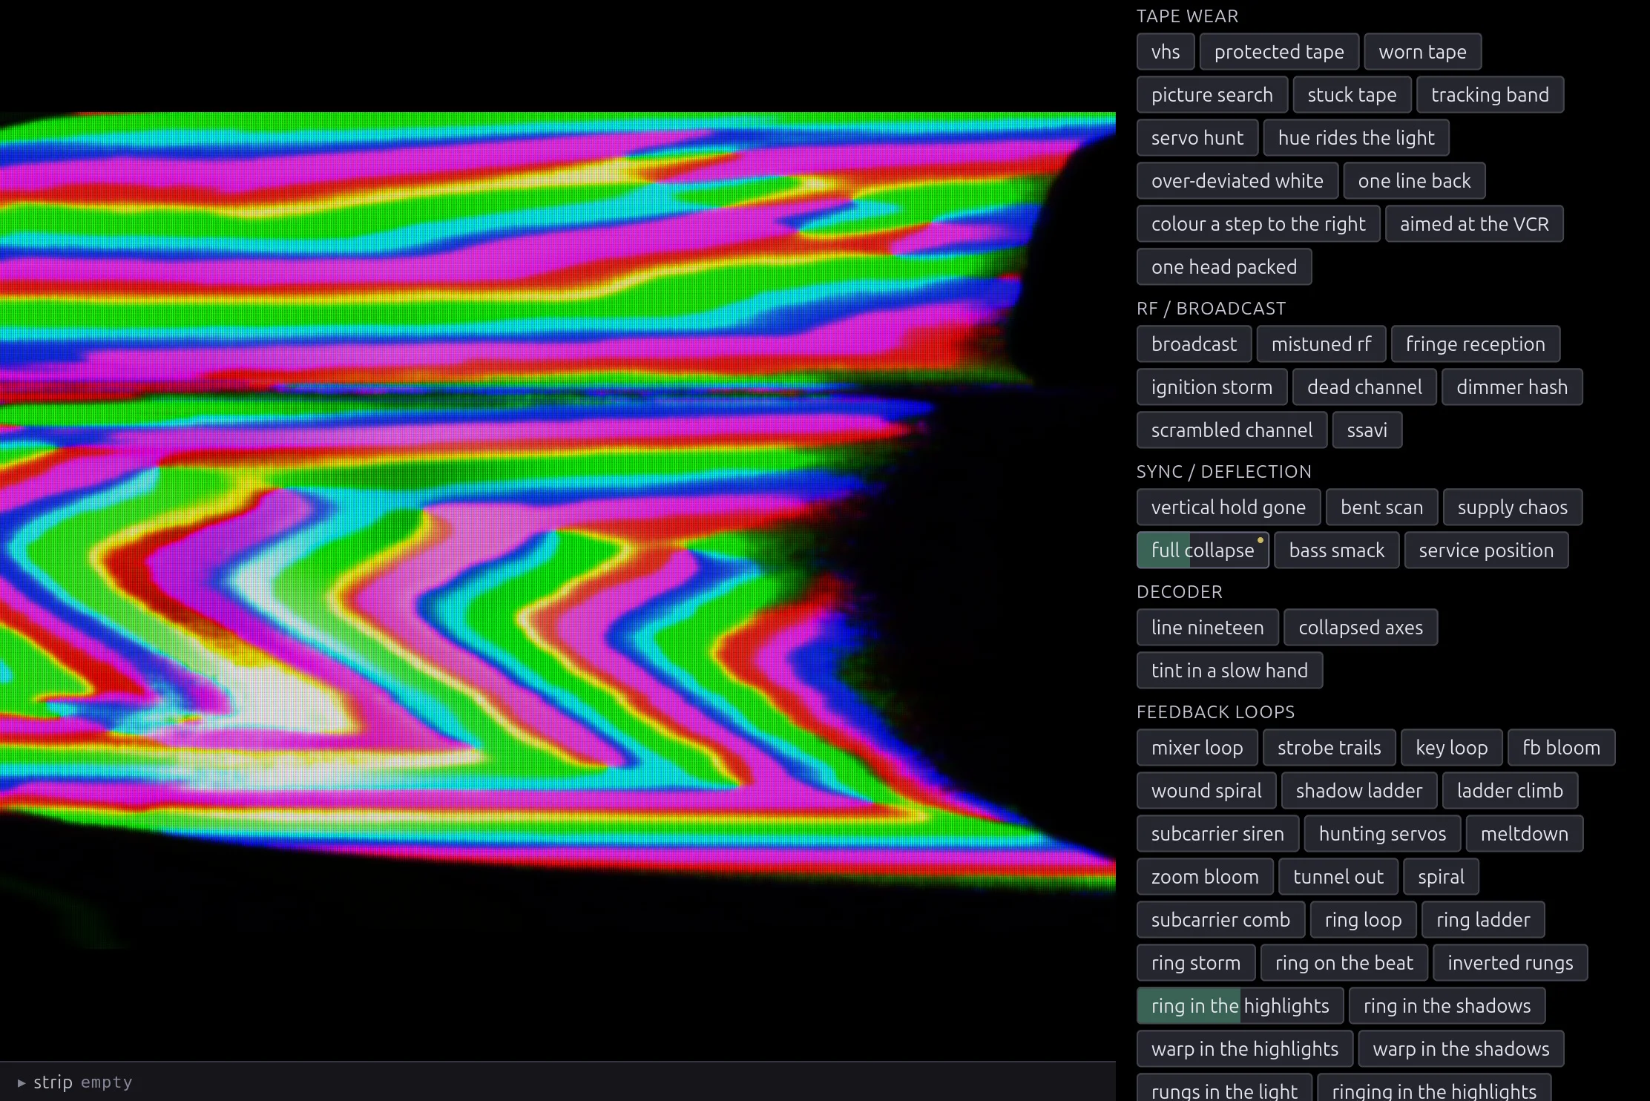Apply the stuck tape preset

[1352, 95]
